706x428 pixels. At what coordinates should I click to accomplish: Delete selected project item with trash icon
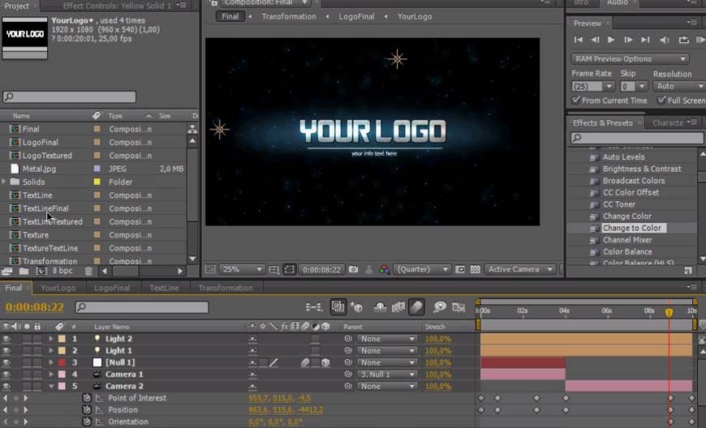click(88, 271)
